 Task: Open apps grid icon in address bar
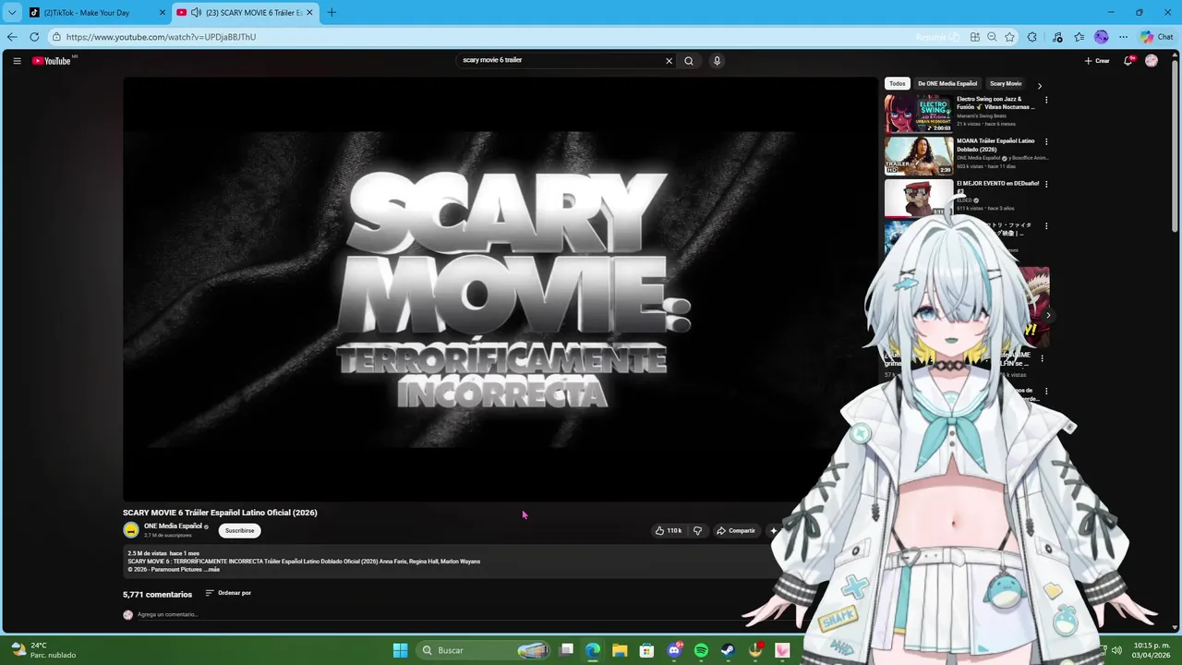975,37
